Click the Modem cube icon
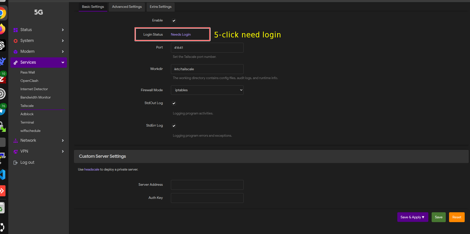The width and height of the screenshot is (470, 234). click(x=15, y=52)
